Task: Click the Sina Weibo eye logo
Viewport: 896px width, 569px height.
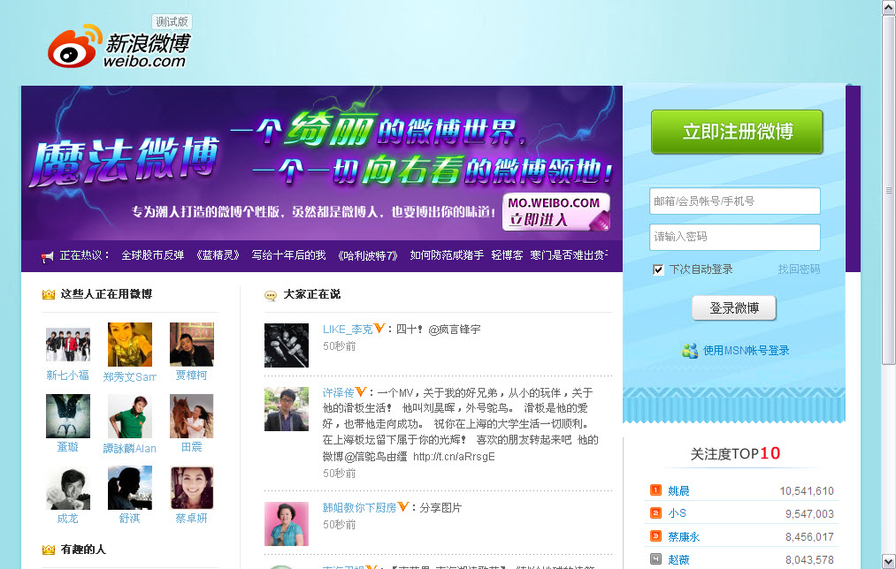Action: (x=74, y=47)
